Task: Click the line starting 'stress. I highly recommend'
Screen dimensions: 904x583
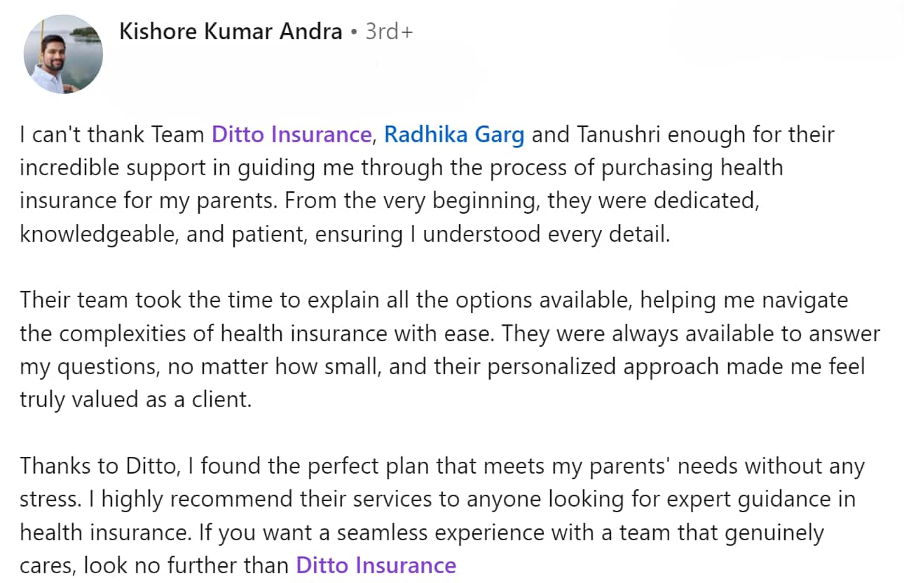Action: point(439,499)
